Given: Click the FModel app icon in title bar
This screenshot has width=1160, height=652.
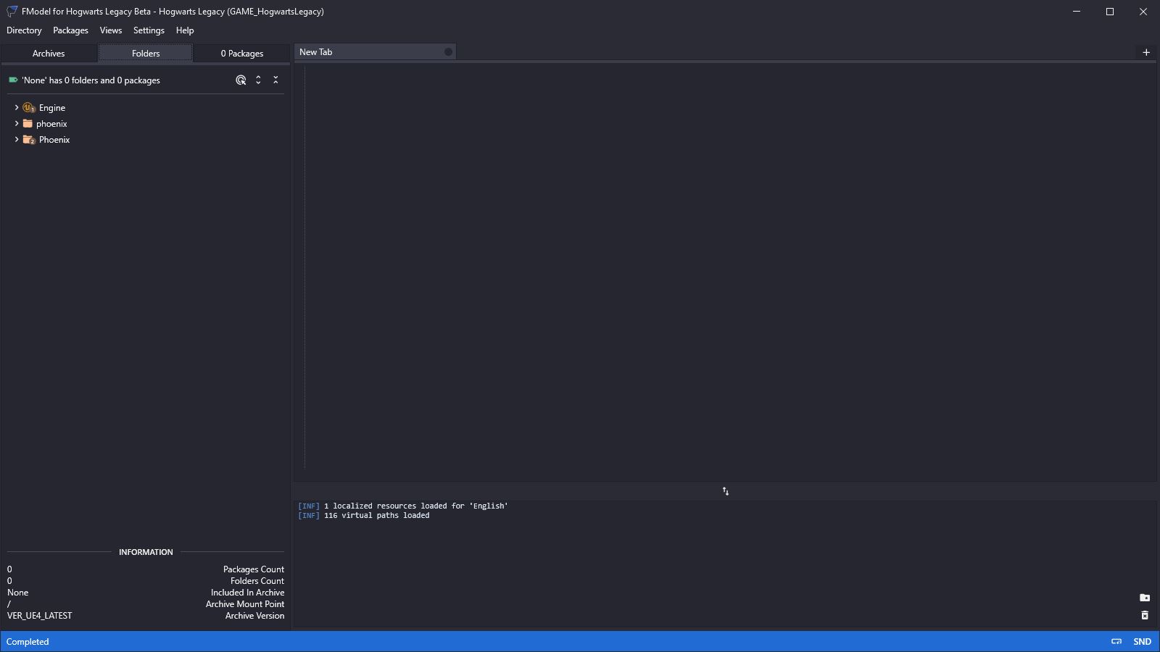Looking at the screenshot, I should (x=12, y=12).
